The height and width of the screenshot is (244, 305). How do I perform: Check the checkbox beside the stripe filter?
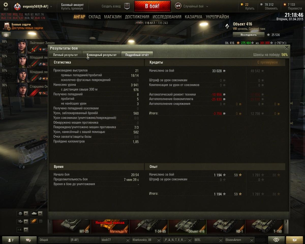(x=41, y=221)
